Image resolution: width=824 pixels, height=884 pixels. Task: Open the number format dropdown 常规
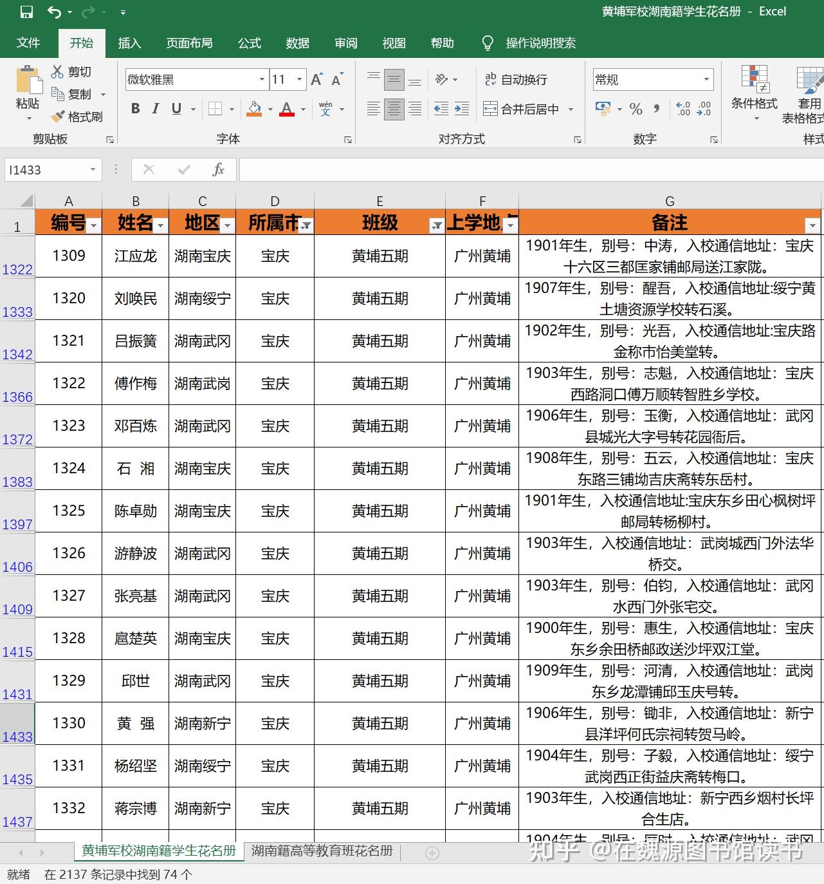click(x=706, y=79)
